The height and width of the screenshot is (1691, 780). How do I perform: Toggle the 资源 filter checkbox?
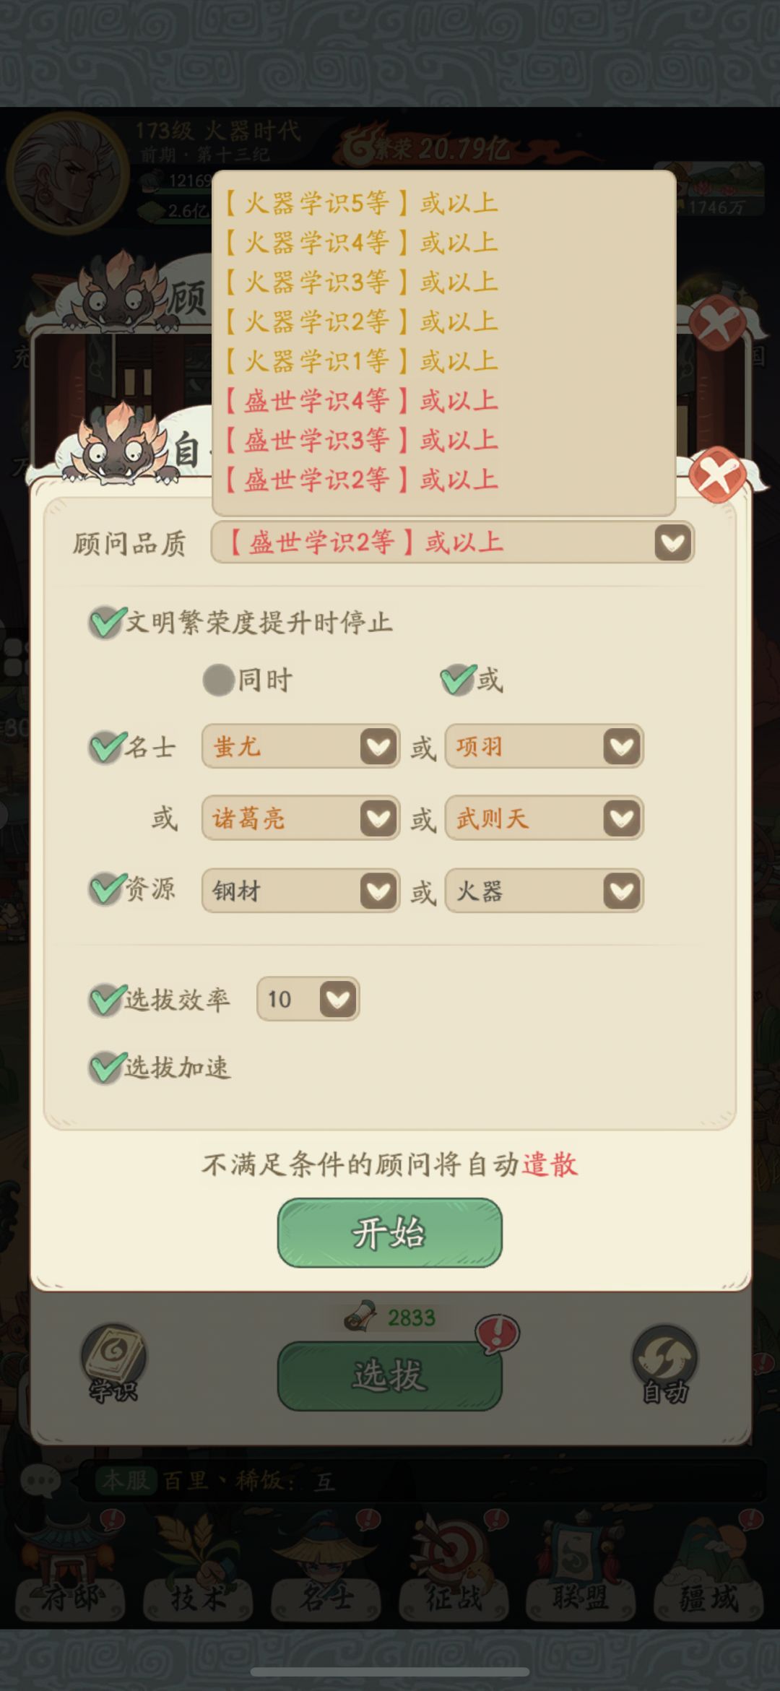106,889
